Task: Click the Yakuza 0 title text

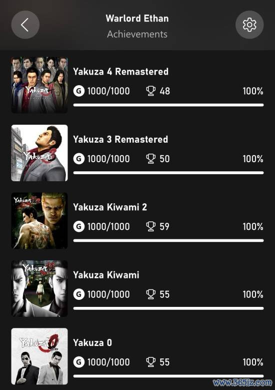Action: (x=92, y=342)
